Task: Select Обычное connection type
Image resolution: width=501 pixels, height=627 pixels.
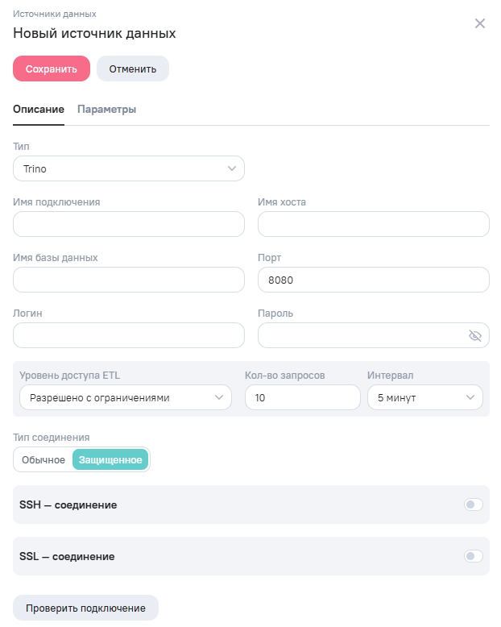Action: tap(43, 460)
